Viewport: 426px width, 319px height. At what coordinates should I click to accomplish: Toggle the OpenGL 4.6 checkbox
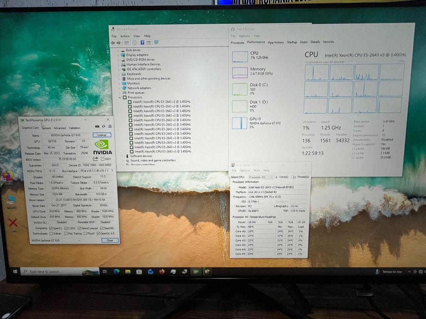[99, 233]
